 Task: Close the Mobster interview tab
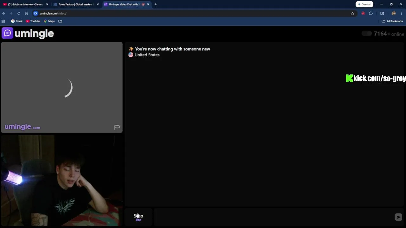tap(47, 4)
